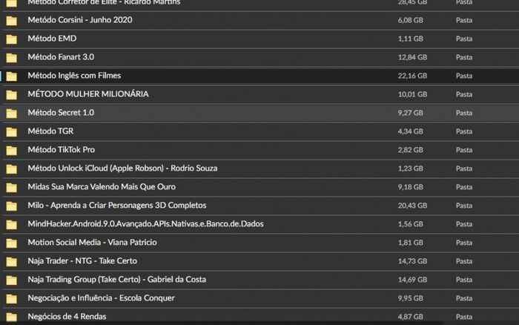Click Pasta type in Método EMD row
This screenshot has width=519, height=325.
point(464,39)
